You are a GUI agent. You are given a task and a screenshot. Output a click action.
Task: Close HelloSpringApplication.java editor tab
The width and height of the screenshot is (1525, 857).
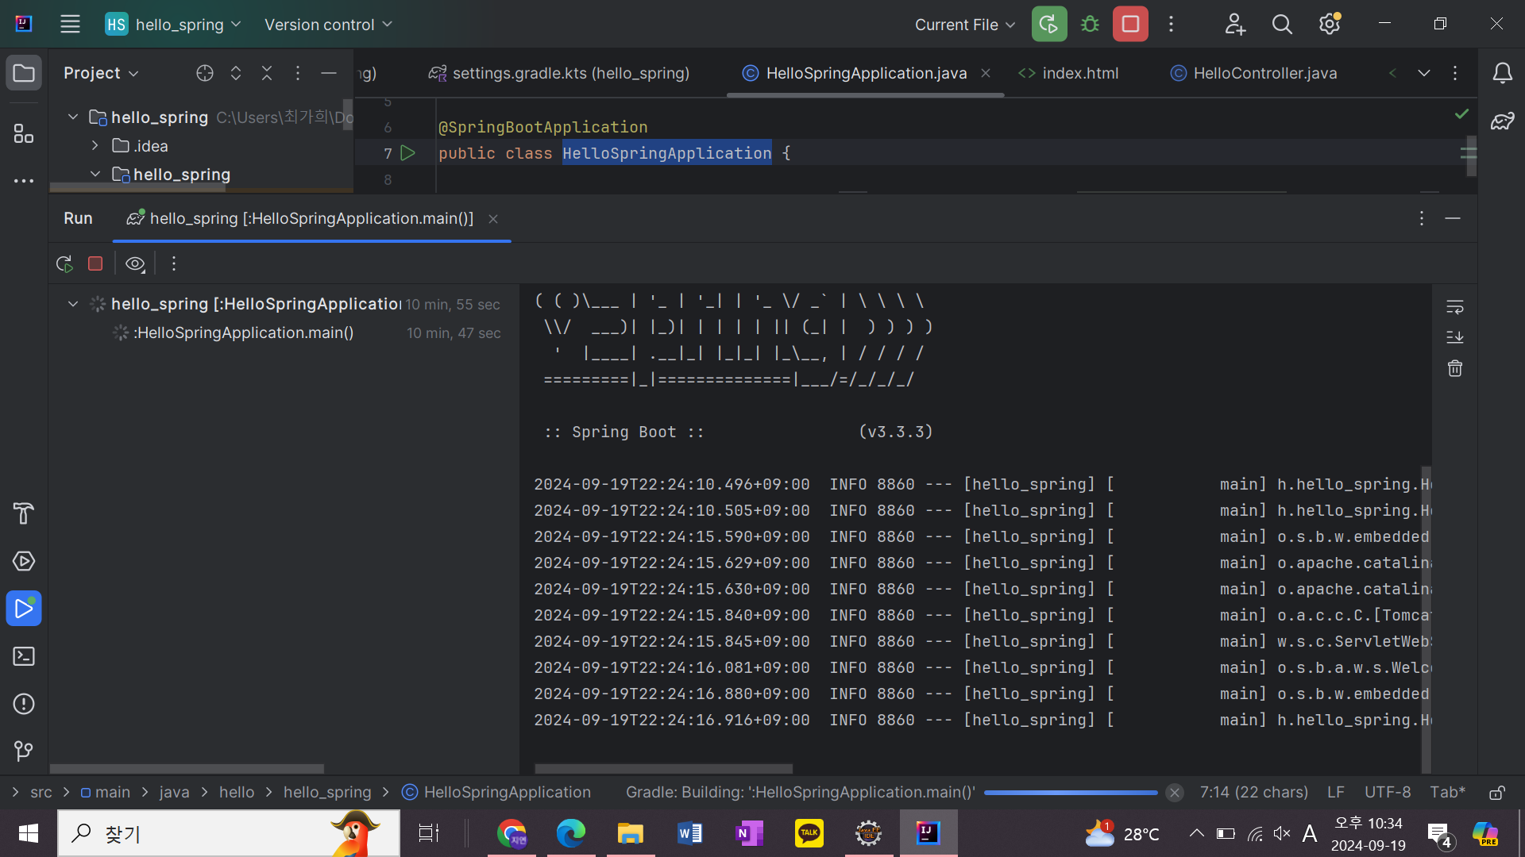pos(985,73)
